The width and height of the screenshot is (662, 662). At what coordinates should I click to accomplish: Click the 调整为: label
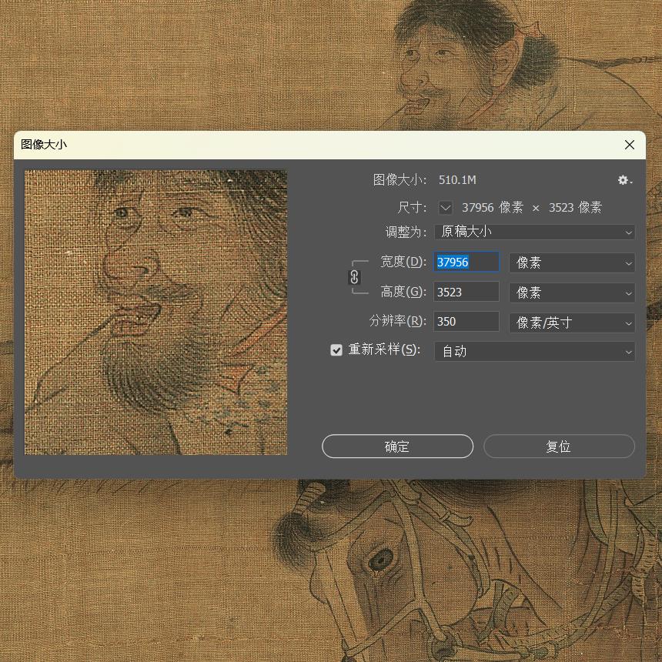coord(406,232)
